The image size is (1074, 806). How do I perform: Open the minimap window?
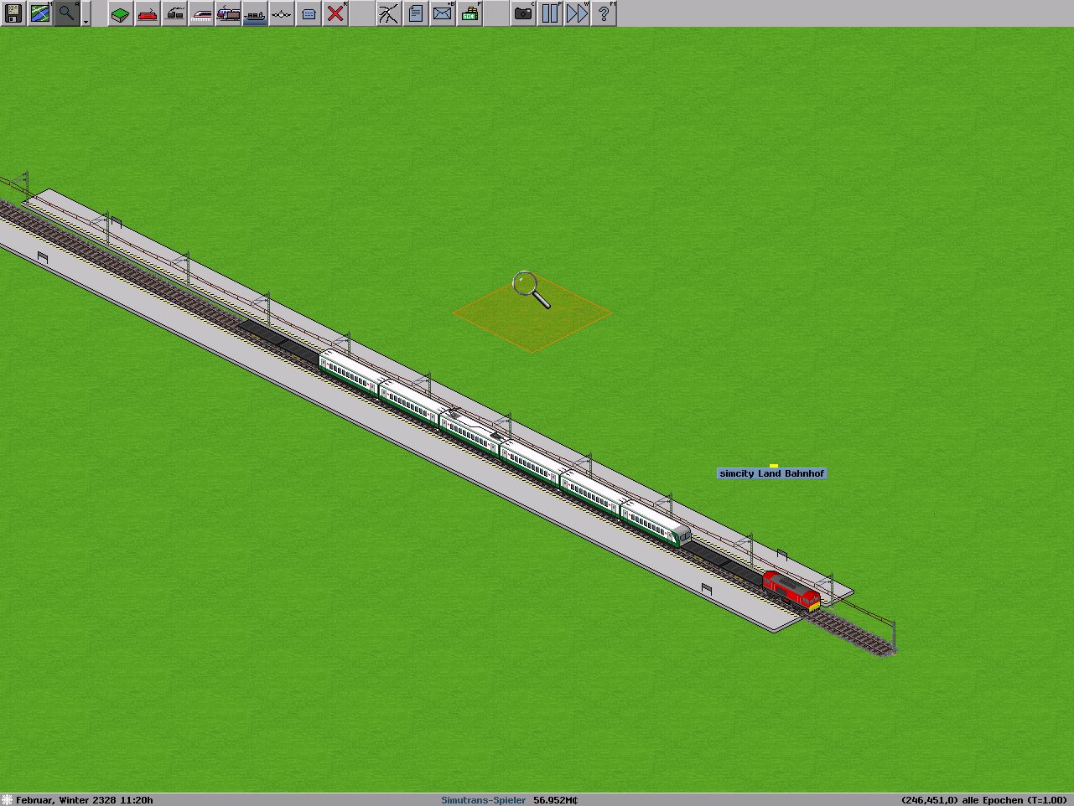(40, 13)
